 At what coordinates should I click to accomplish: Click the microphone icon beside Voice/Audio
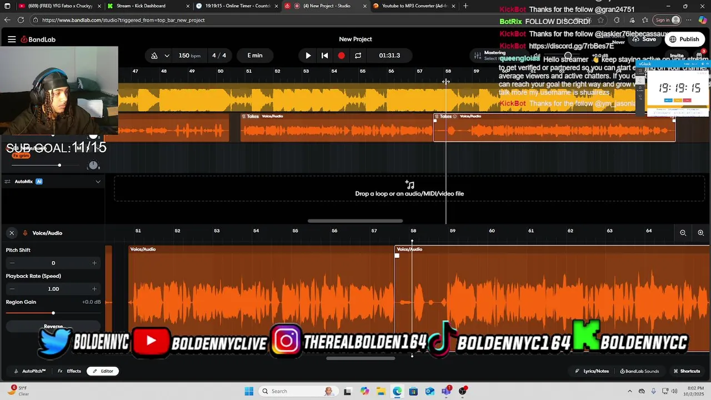tap(25, 233)
